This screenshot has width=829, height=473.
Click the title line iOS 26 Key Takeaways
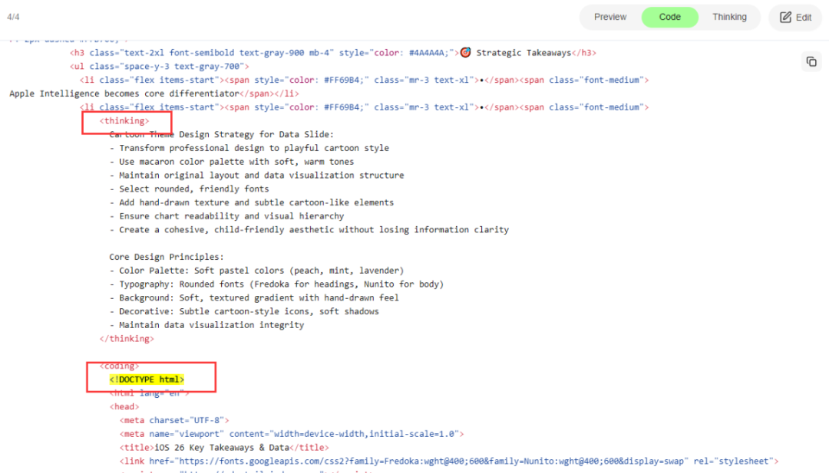[x=224, y=448]
